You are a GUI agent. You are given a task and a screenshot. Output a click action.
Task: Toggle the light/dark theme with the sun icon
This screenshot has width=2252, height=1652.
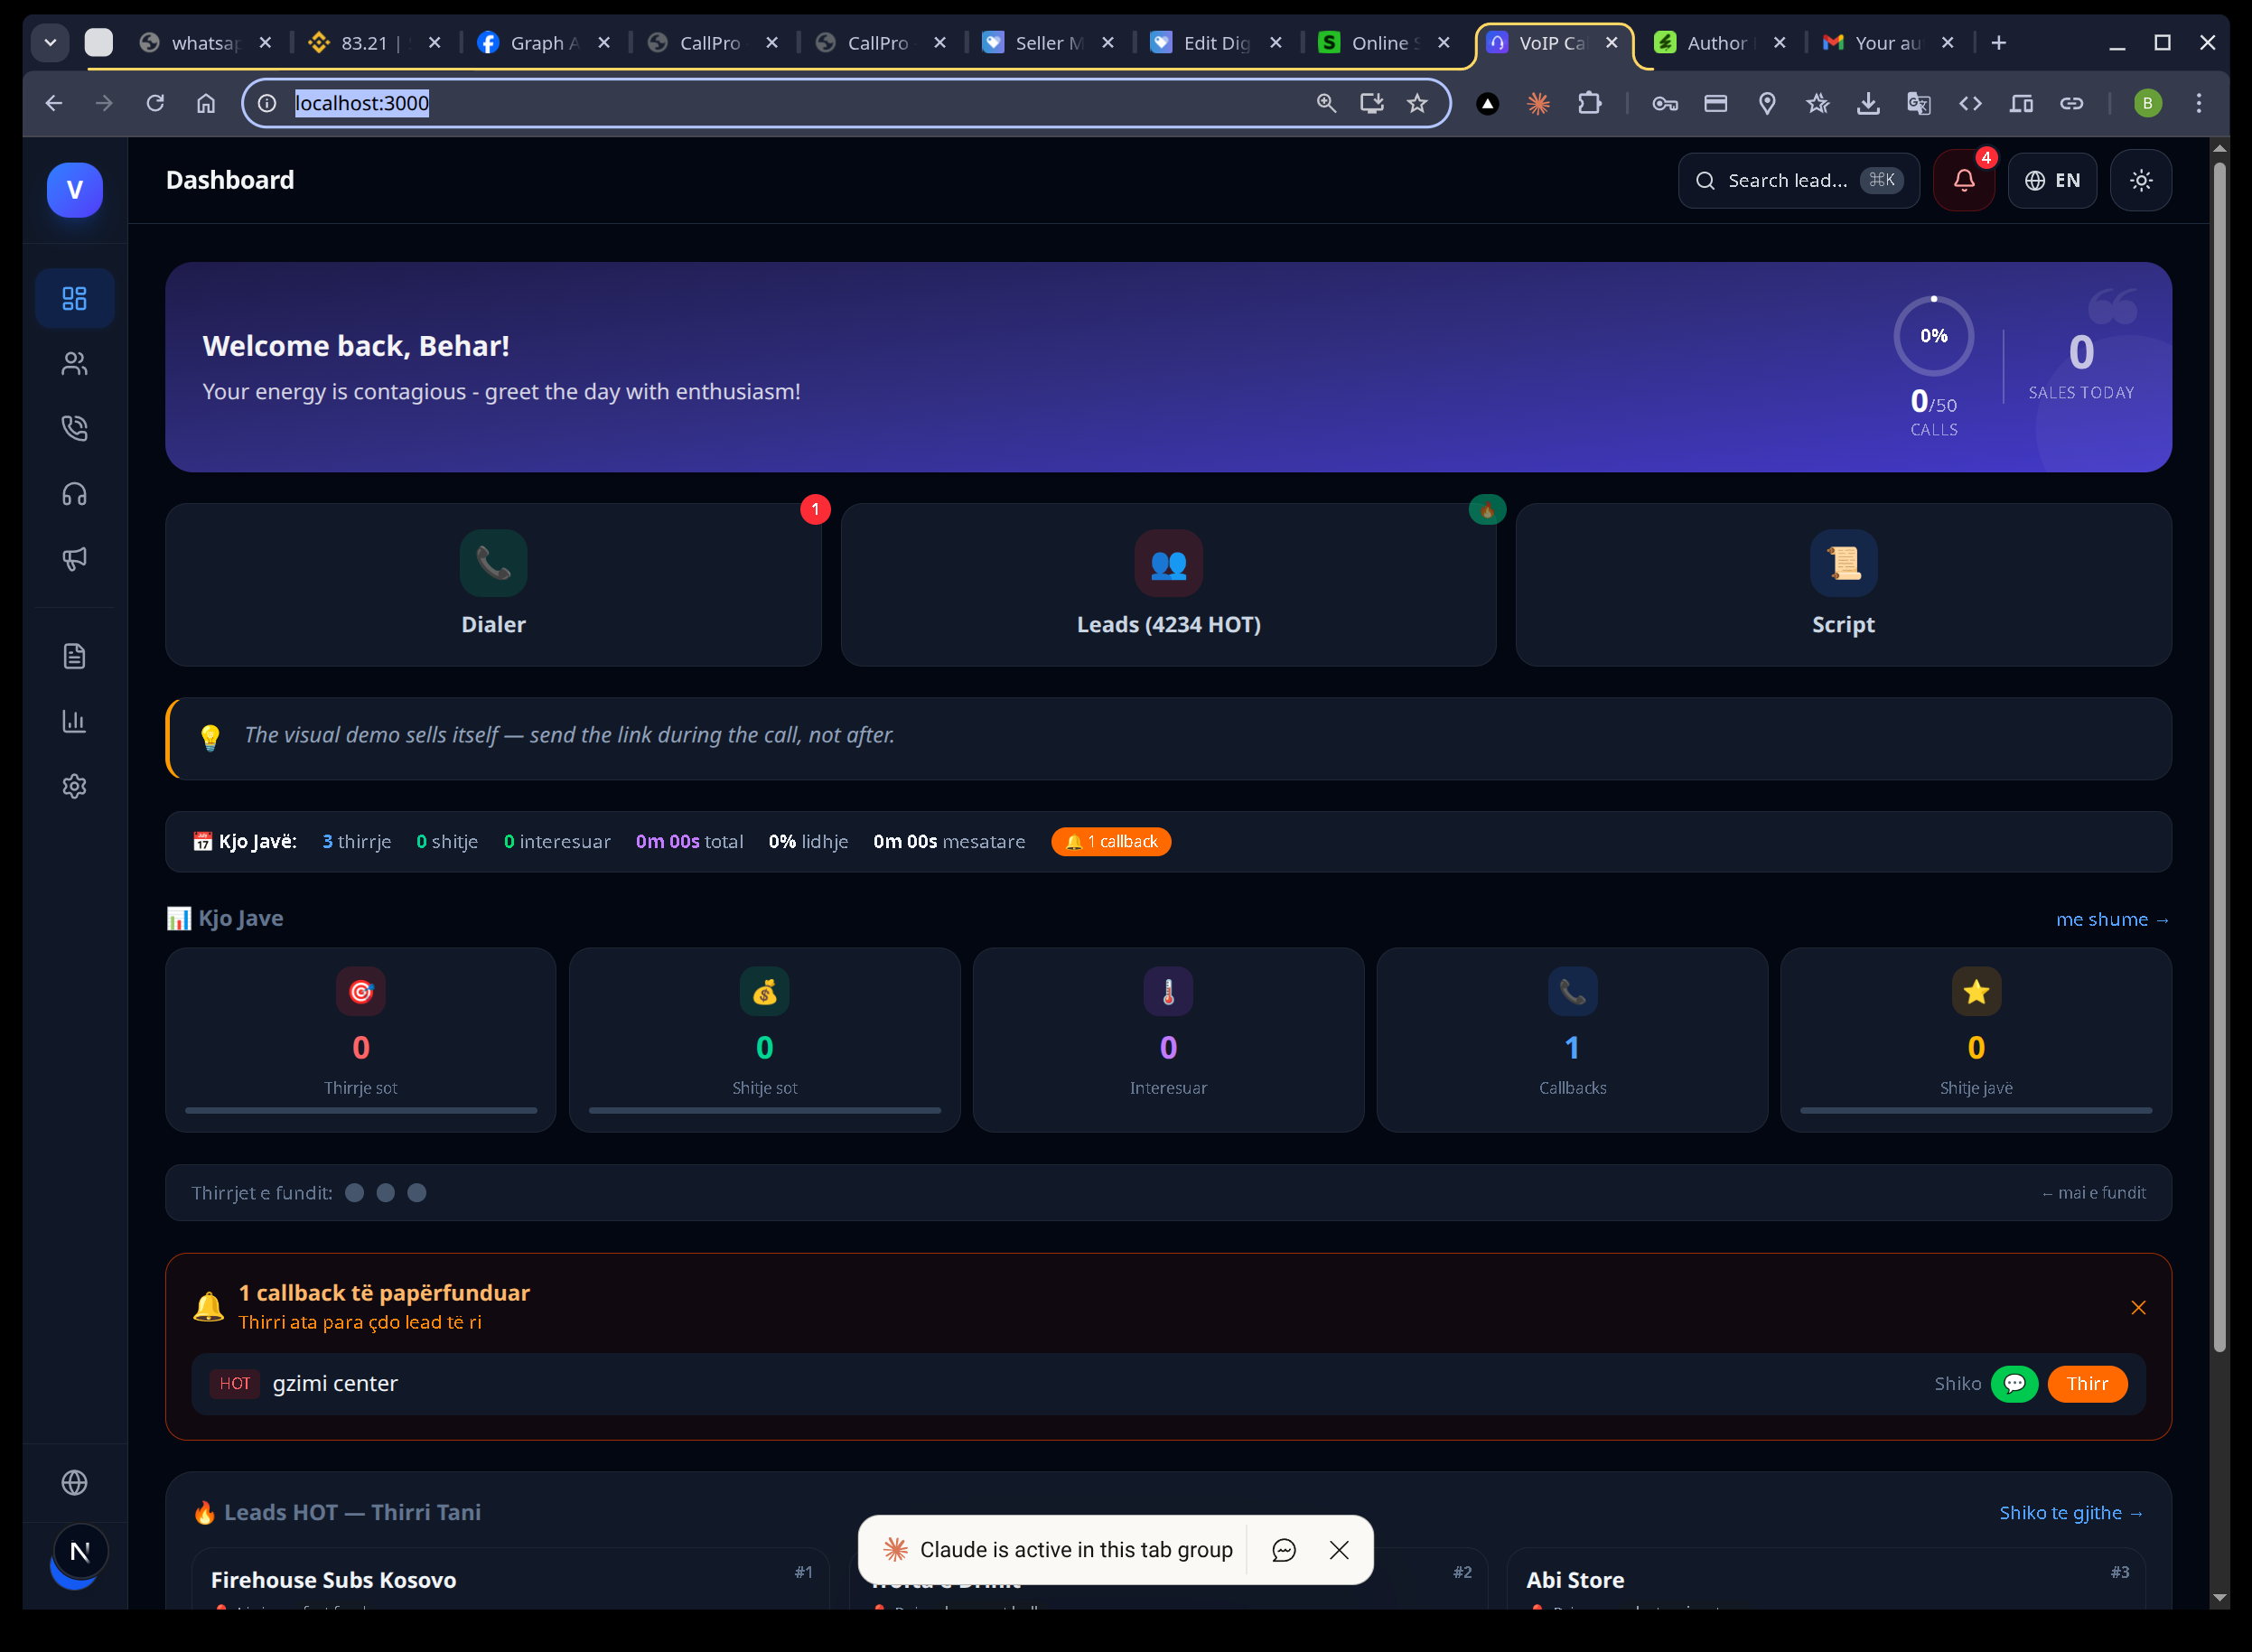2140,180
